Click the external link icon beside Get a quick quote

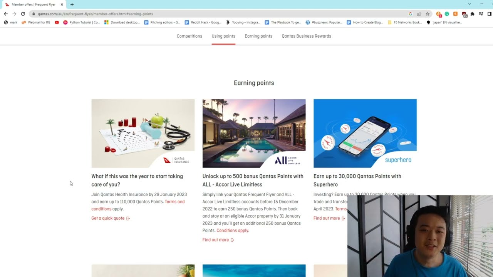pyautogui.click(x=128, y=219)
